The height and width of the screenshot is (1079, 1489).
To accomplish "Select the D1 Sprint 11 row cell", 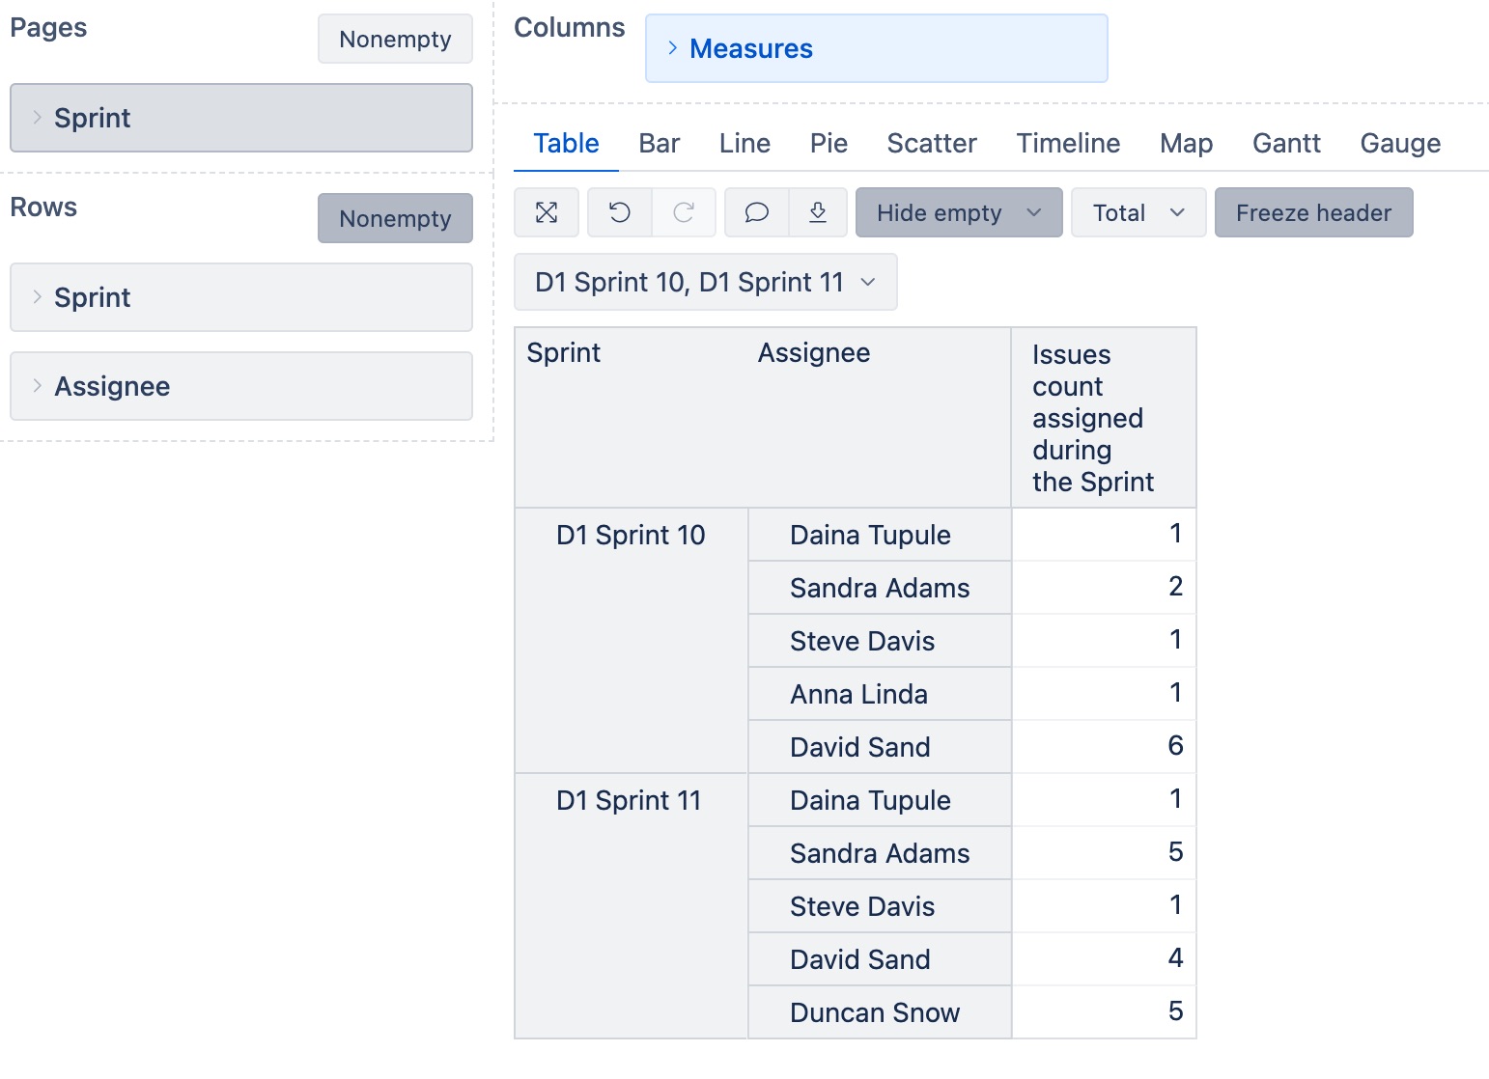I will point(632,906).
